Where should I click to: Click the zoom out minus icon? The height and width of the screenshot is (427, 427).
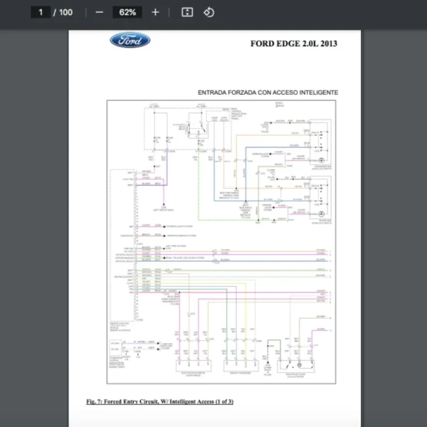[99, 12]
